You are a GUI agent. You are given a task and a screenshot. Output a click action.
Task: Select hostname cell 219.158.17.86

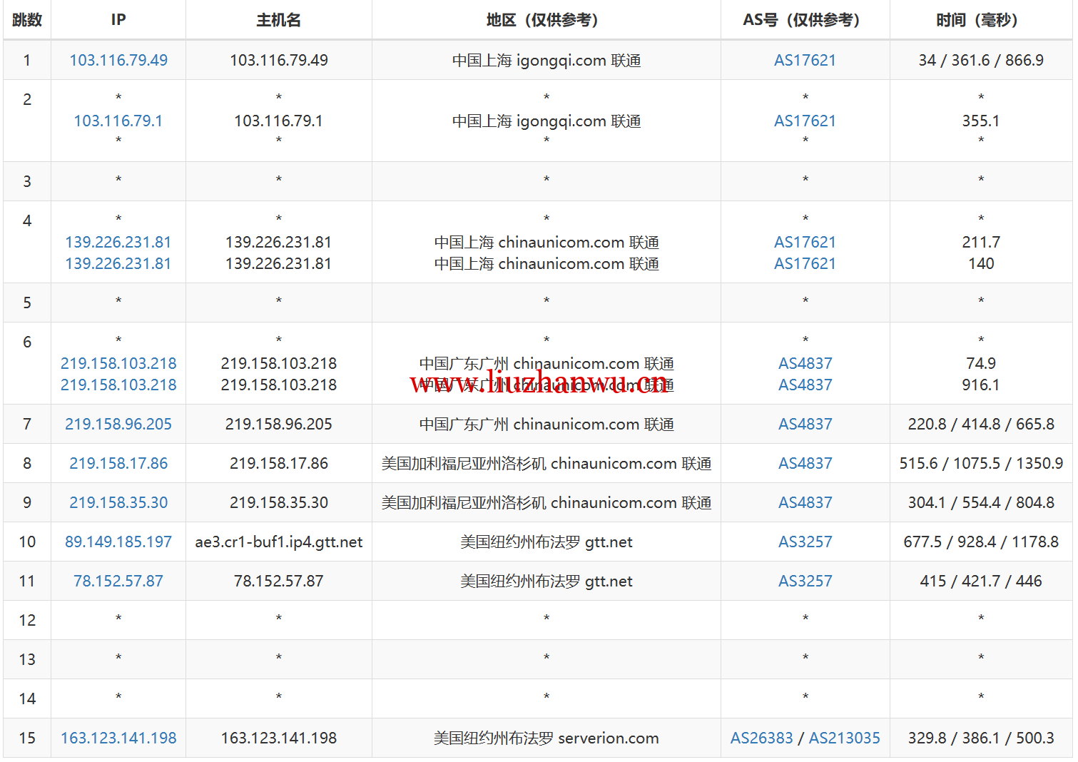(278, 463)
